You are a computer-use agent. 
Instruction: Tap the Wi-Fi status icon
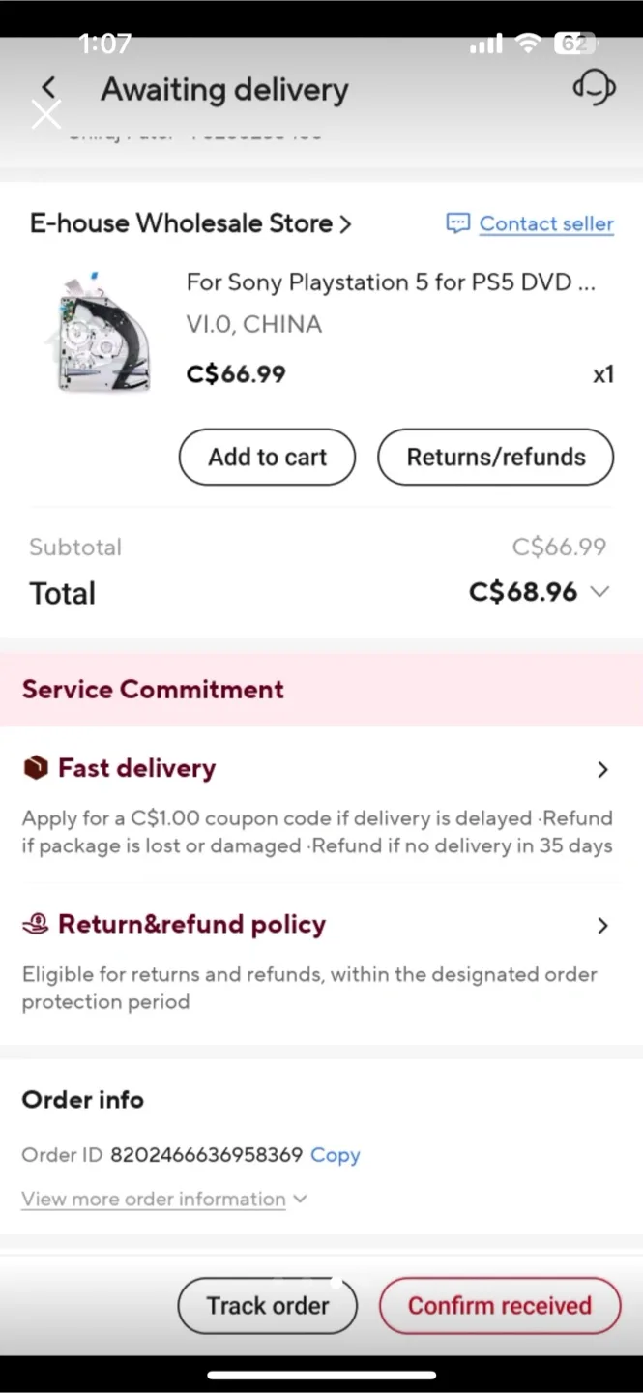click(528, 44)
